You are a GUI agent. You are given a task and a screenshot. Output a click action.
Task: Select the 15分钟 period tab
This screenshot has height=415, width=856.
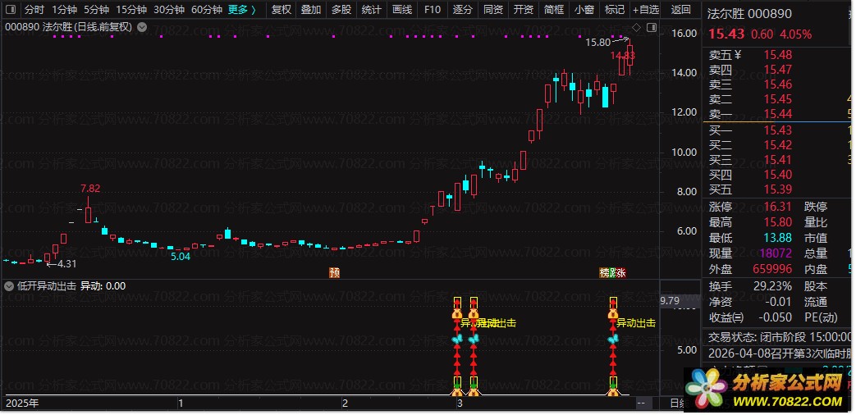(131, 9)
